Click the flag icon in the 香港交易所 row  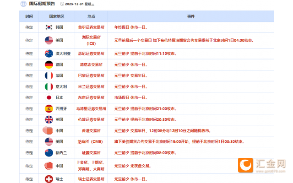(48, 130)
